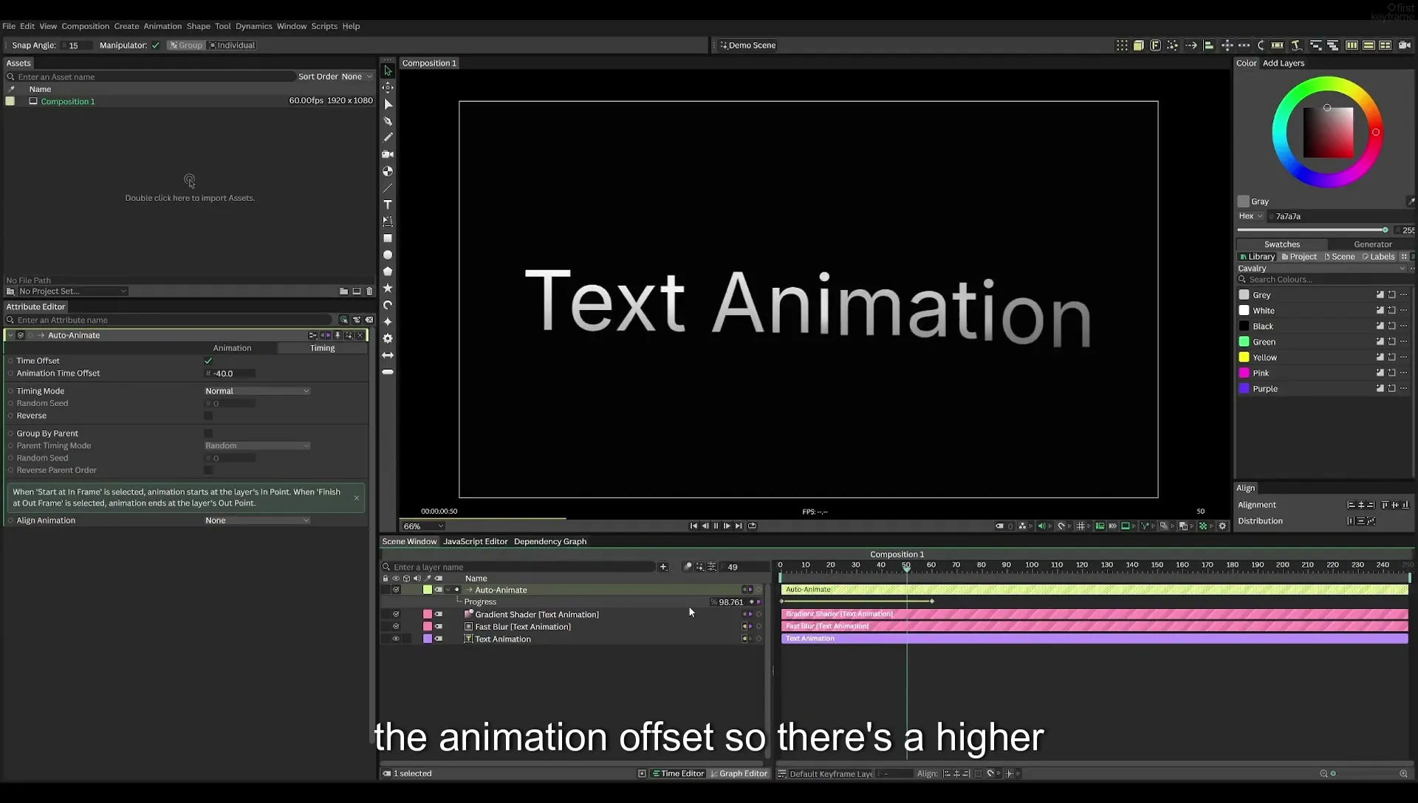Open the Timing Mode dropdown
1418x803 pixels.
coord(257,391)
